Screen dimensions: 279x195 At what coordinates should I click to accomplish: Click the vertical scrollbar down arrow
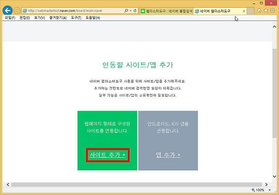(274, 176)
